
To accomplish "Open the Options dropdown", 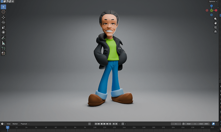I will (213, 1).
